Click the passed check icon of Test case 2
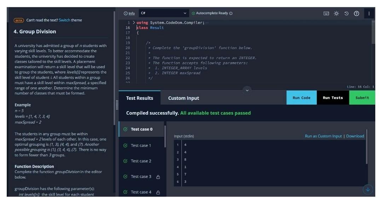 coord(125,161)
